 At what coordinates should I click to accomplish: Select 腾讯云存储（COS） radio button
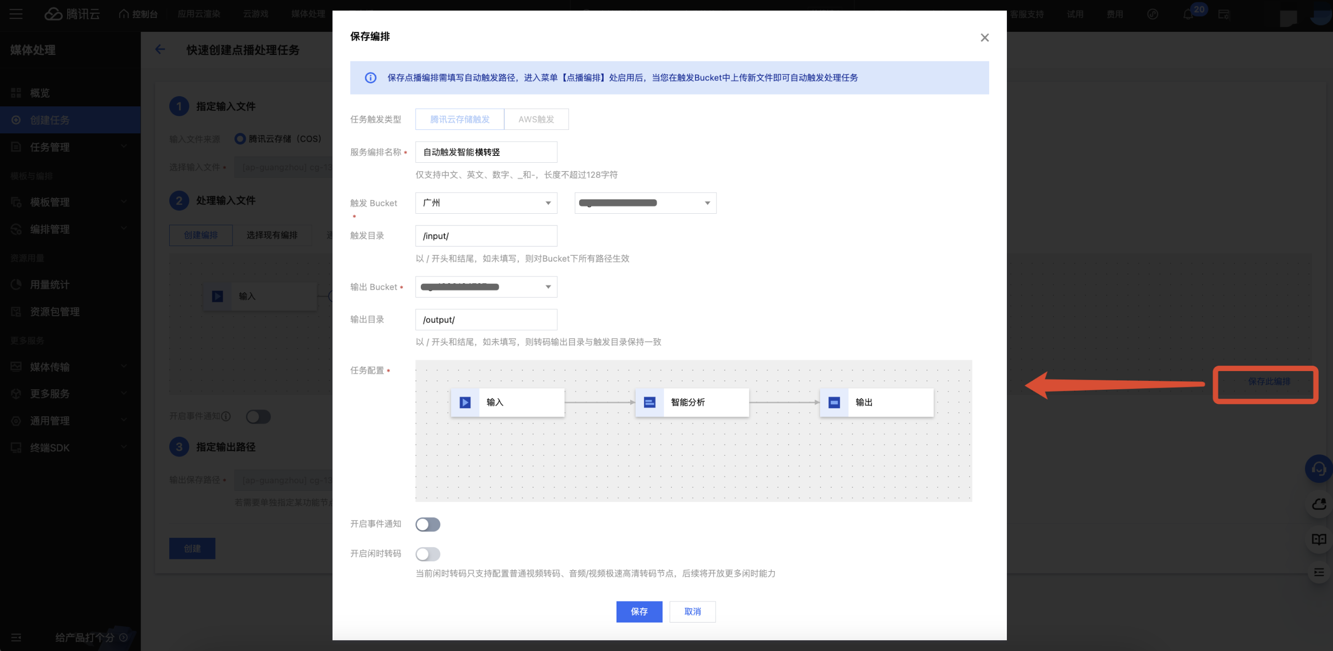pyautogui.click(x=240, y=139)
